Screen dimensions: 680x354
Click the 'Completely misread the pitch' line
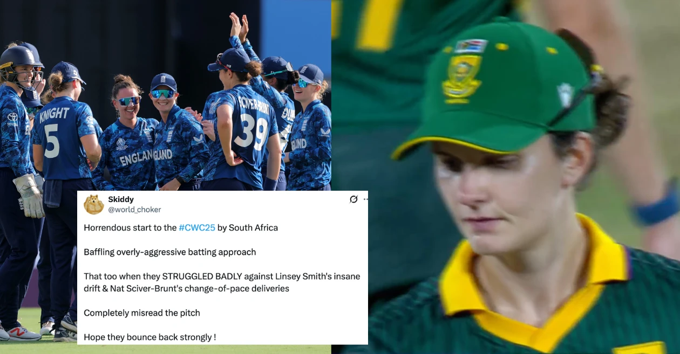(x=142, y=313)
